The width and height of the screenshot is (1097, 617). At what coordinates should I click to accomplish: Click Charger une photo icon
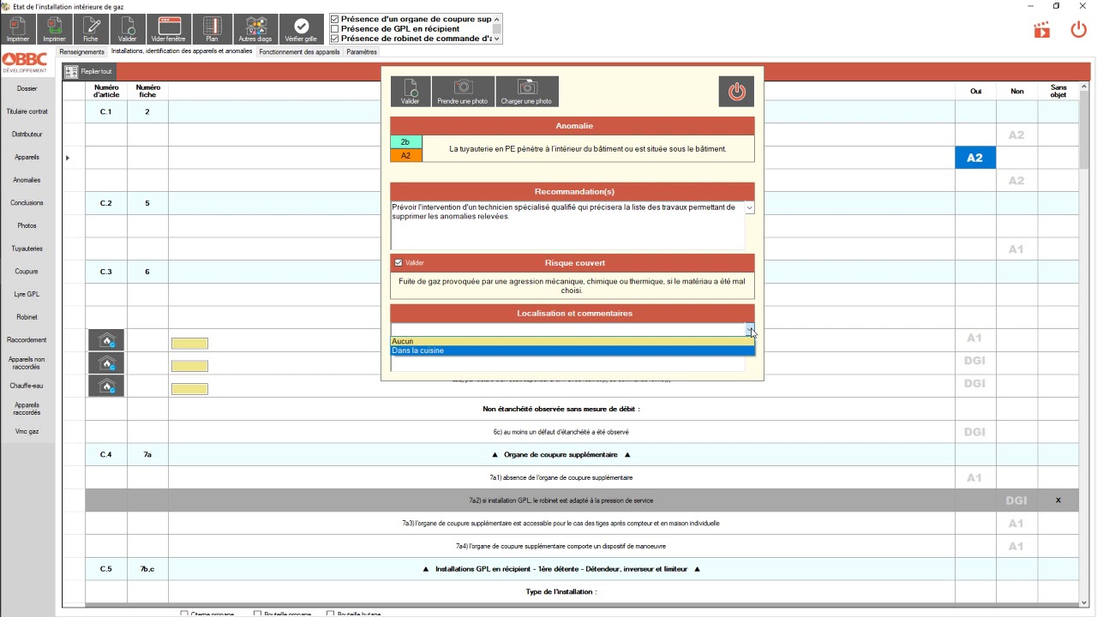(526, 91)
